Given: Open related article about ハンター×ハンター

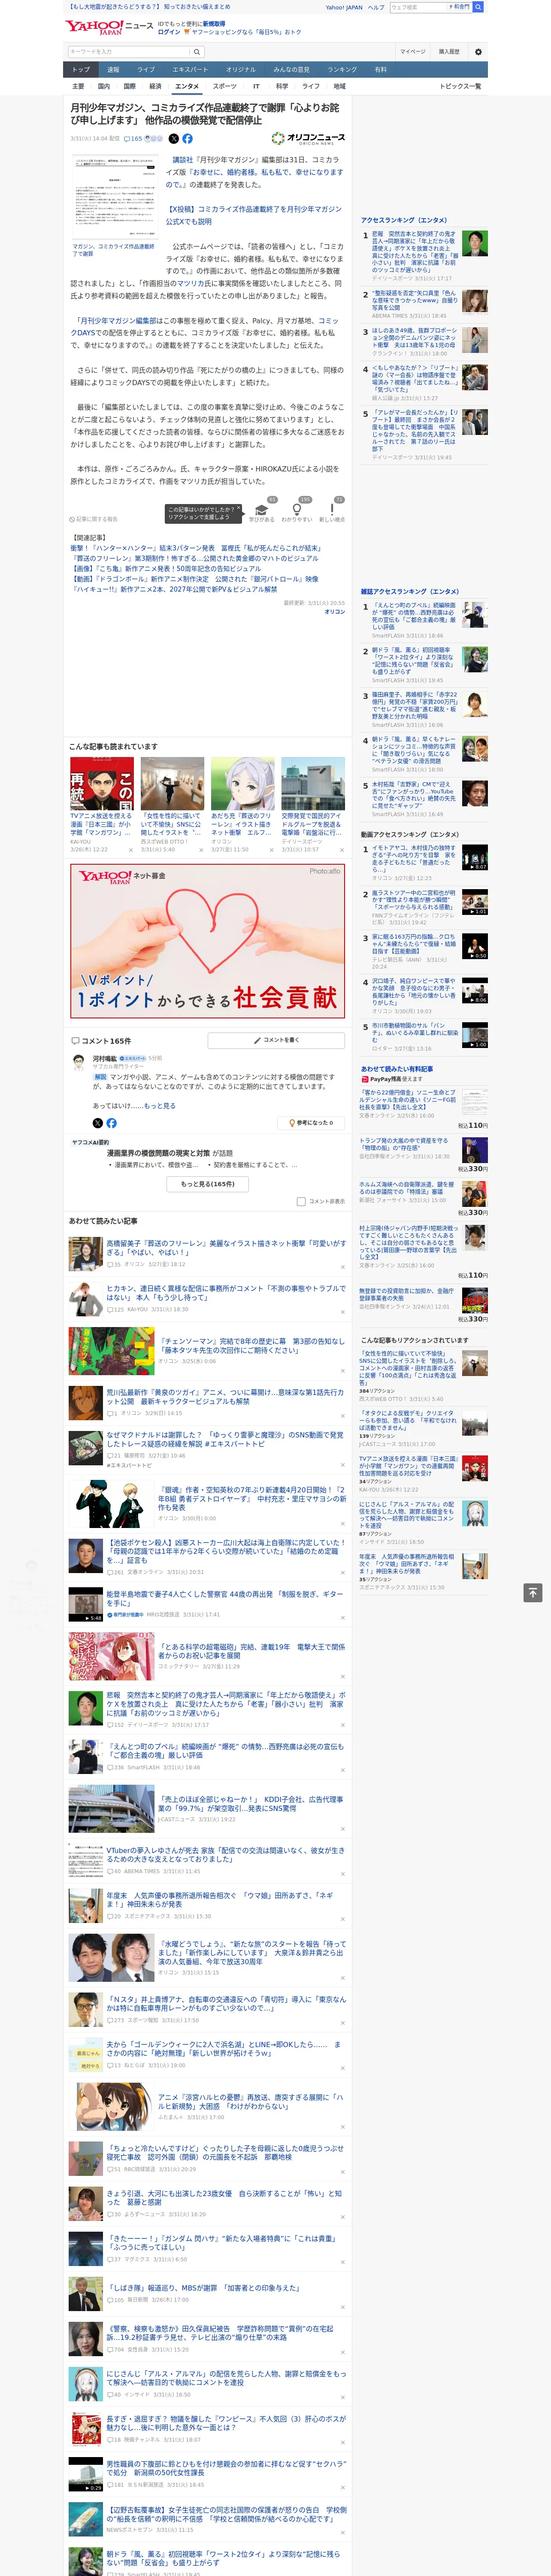Looking at the screenshot, I should pyautogui.click(x=196, y=548).
